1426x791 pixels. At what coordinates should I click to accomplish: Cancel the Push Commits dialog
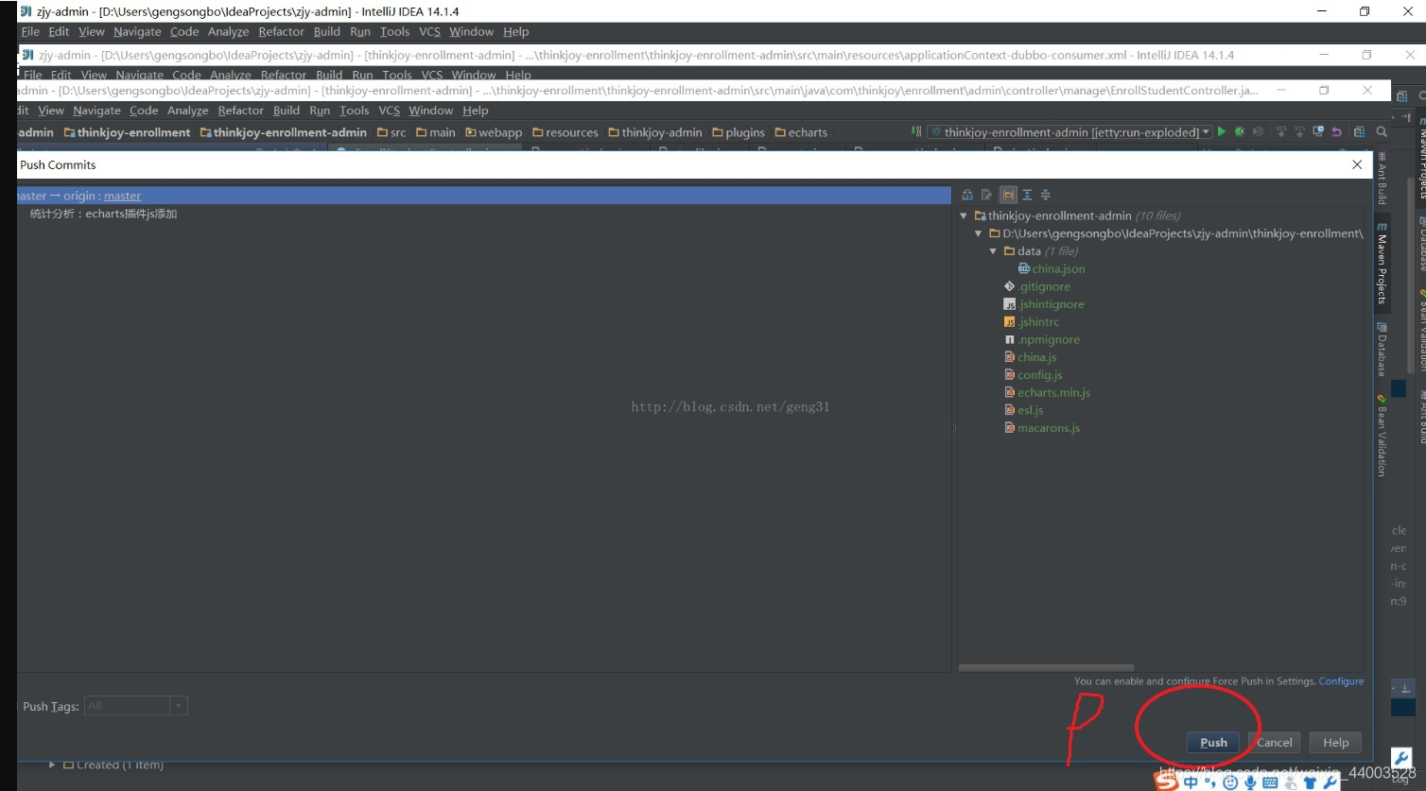point(1274,742)
